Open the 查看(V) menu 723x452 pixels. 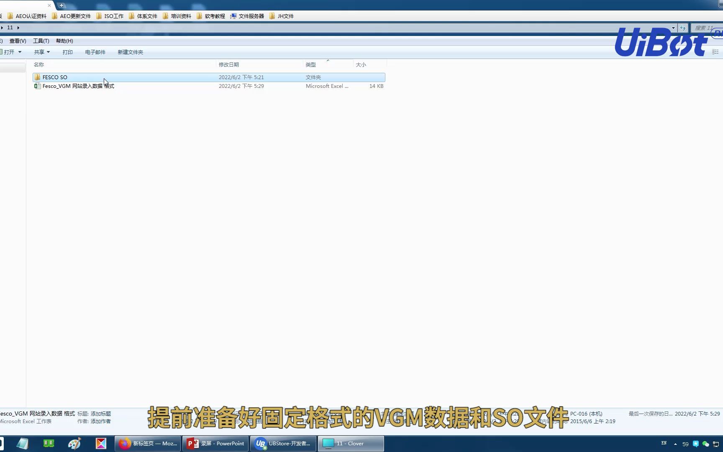pyautogui.click(x=18, y=41)
